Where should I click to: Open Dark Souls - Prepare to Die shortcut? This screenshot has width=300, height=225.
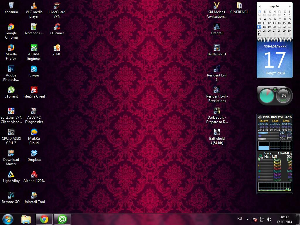point(217,115)
